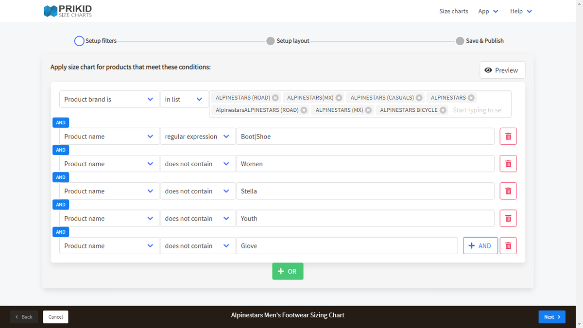Delete the Women condition row
This screenshot has height=328, width=583.
click(508, 163)
